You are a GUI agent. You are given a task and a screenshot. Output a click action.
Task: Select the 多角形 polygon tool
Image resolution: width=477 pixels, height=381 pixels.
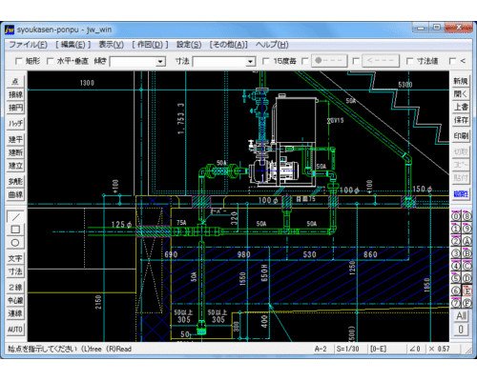click(x=15, y=182)
